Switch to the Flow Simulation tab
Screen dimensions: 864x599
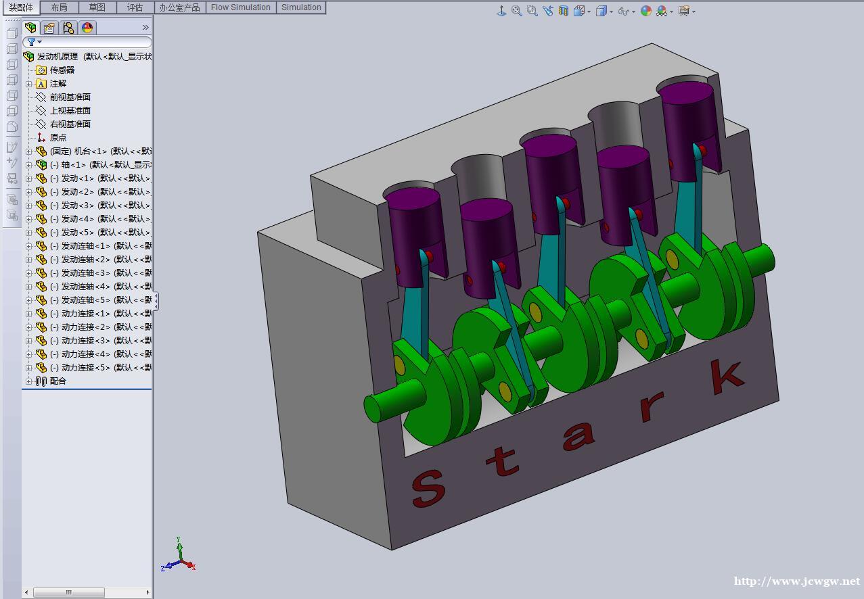(240, 7)
